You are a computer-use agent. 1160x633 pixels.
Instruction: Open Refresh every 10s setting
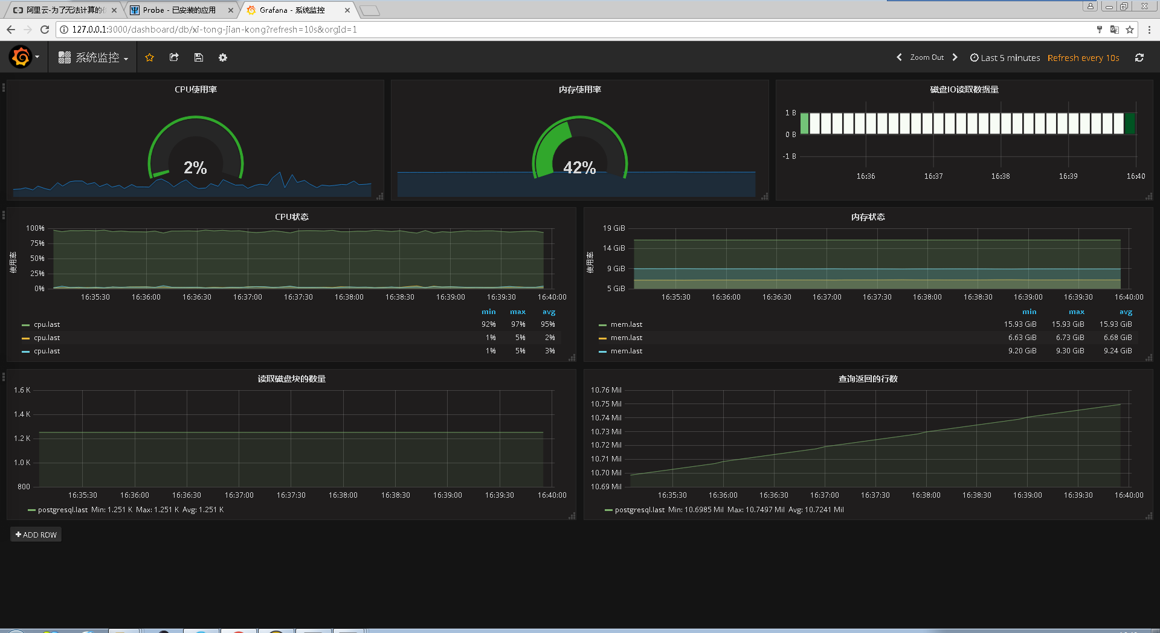[1083, 57]
